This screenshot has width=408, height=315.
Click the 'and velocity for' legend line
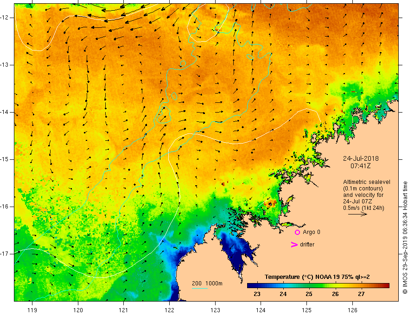tap(363, 195)
